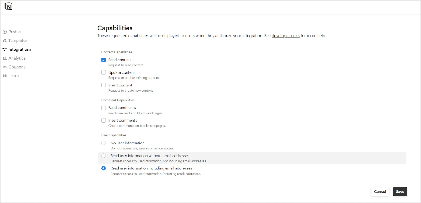Click the Notion logo
The image size is (421, 203).
point(8,6)
